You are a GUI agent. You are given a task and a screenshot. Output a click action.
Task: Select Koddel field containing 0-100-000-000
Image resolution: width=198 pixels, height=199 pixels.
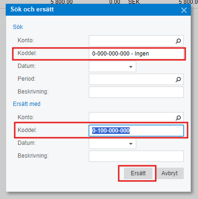coord(136,131)
